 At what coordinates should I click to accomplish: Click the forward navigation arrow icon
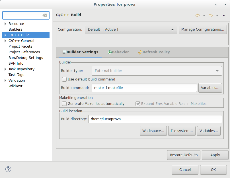(x=211, y=15)
